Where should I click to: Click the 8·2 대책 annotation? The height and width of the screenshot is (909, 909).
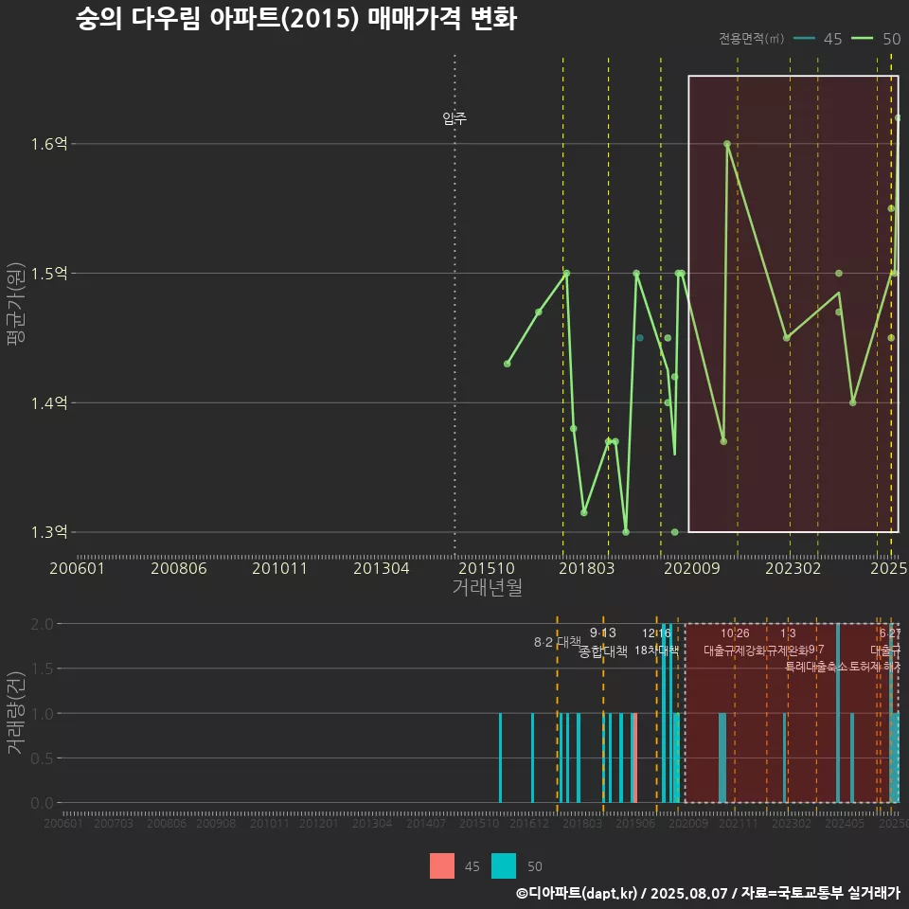point(558,642)
